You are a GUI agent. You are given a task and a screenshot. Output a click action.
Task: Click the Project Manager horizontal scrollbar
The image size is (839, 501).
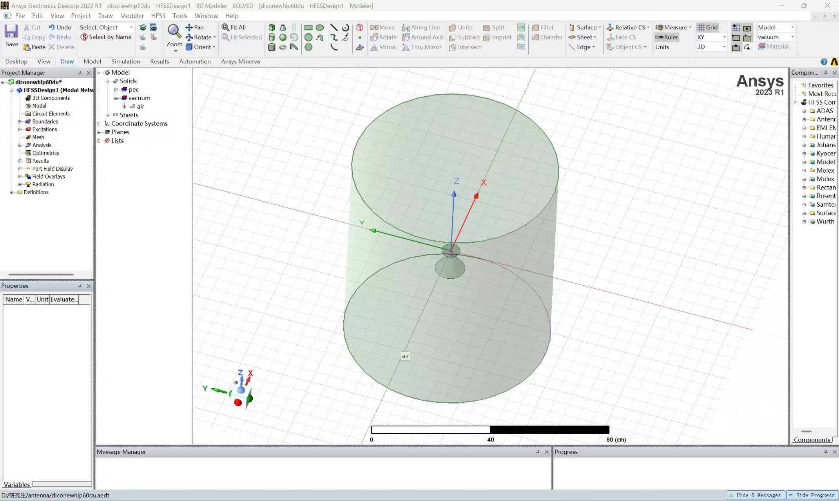pyautogui.click(x=41, y=274)
